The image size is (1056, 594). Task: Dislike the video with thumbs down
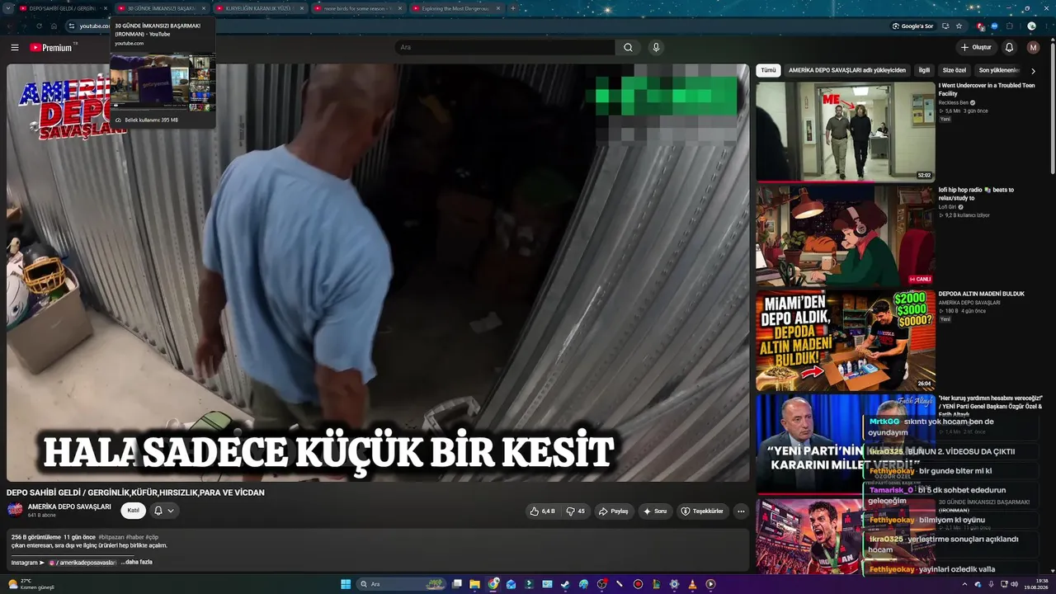tap(575, 511)
